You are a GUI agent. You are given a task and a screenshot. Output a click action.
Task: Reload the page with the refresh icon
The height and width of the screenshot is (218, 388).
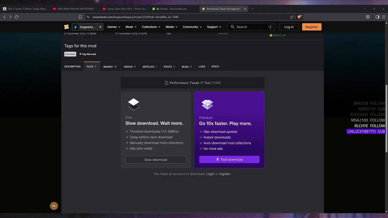(17, 17)
